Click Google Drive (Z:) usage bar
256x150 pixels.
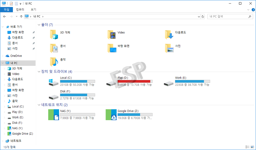(x=135, y=114)
